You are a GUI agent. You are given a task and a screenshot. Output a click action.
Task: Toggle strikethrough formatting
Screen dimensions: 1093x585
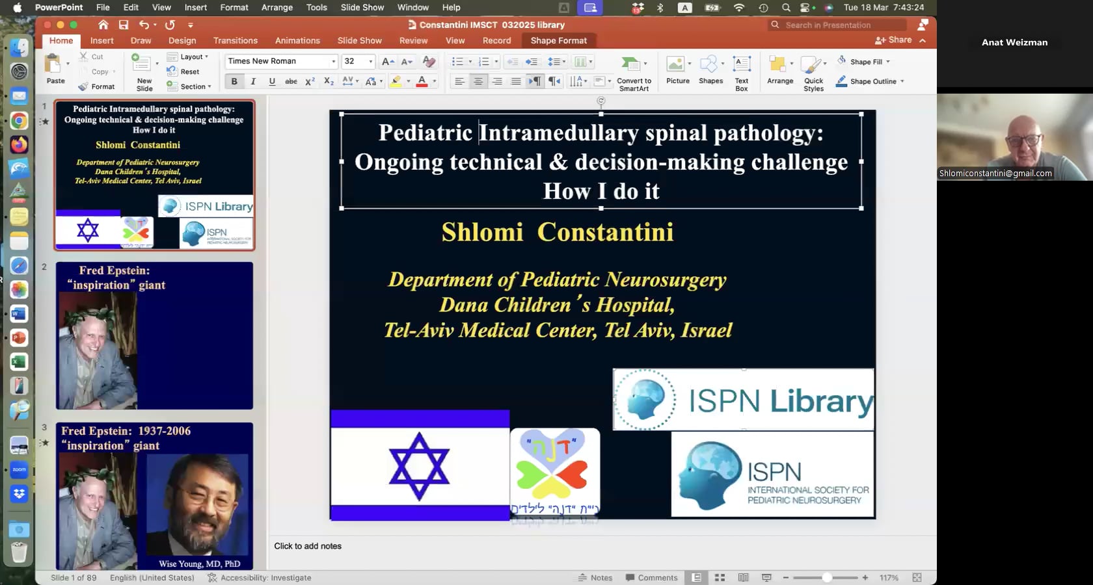click(x=291, y=81)
